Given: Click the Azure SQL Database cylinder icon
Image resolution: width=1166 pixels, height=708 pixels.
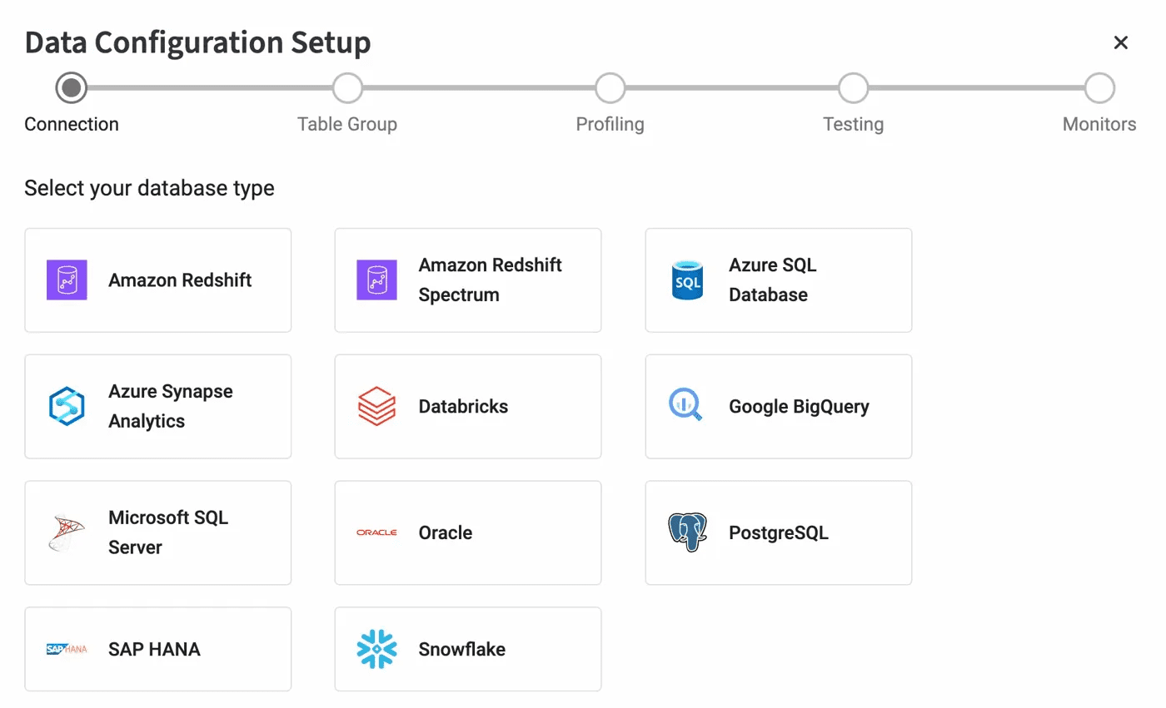Looking at the screenshot, I should (x=687, y=280).
